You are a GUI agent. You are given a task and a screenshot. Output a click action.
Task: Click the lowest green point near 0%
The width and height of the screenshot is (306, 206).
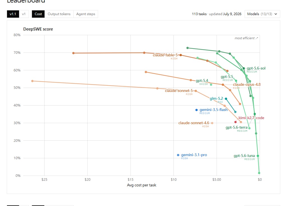tap(259, 173)
